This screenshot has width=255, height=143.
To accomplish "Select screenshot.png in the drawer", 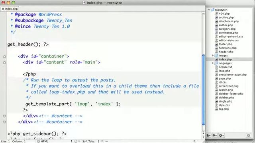I will click(228, 86).
